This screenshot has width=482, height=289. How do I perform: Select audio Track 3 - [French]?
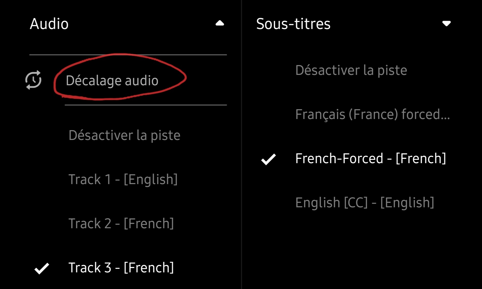pos(121,268)
